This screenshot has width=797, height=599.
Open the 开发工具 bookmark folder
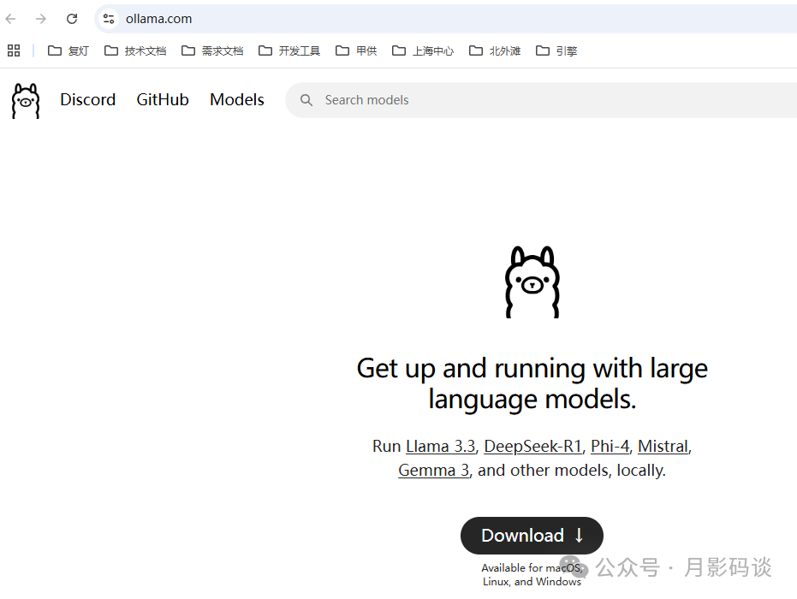click(x=289, y=50)
